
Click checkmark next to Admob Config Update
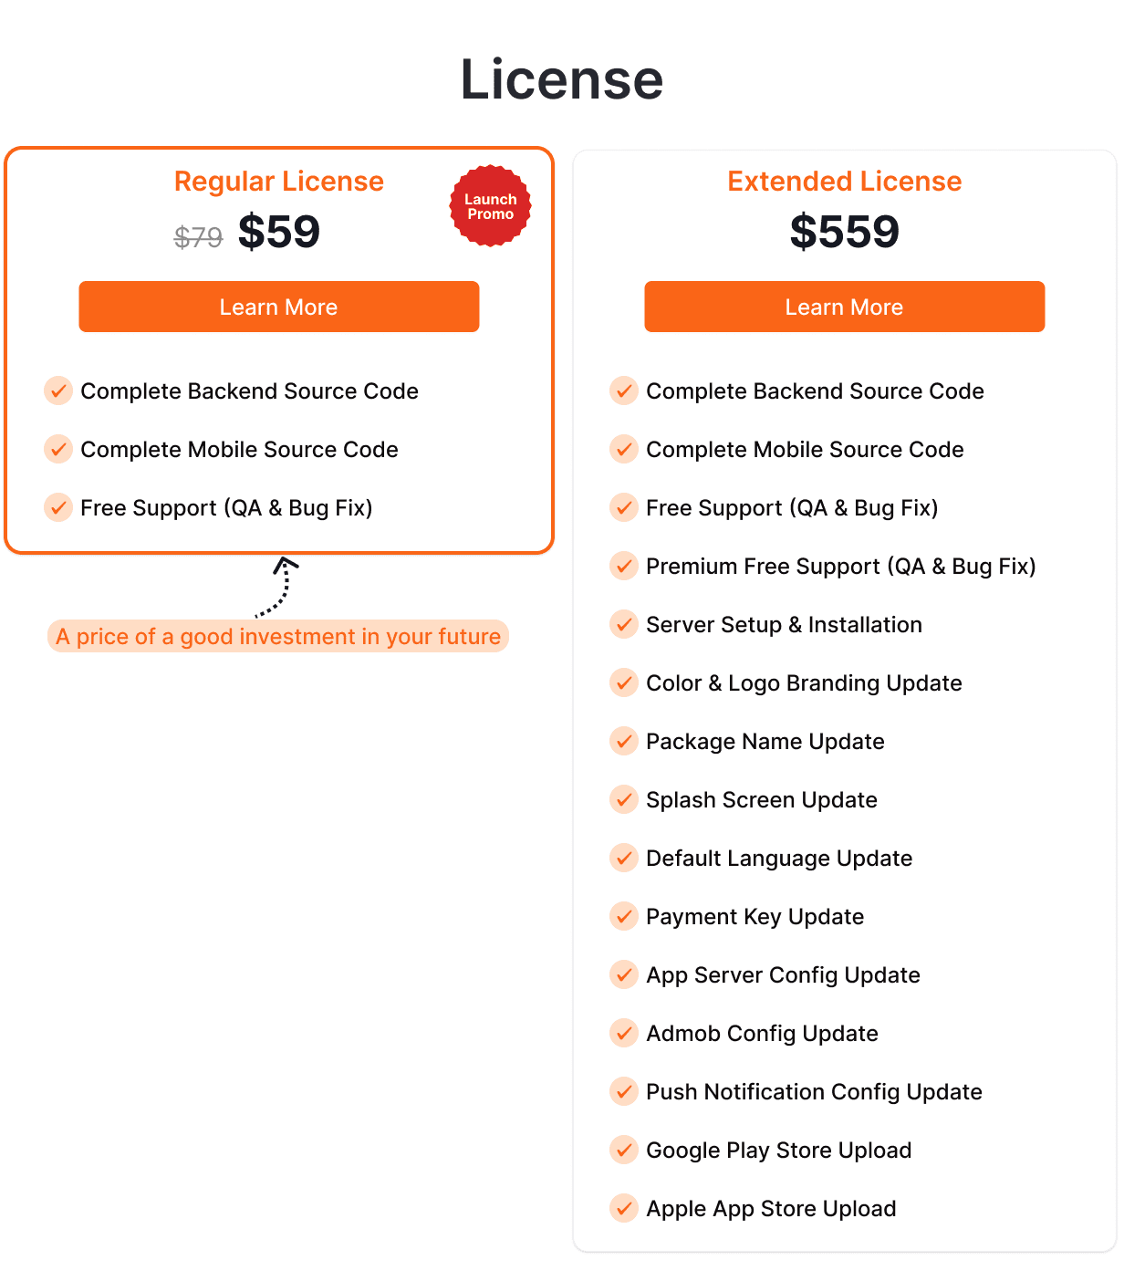(x=624, y=1033)
